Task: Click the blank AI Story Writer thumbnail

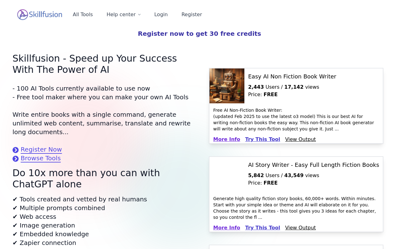Action: 227,174
